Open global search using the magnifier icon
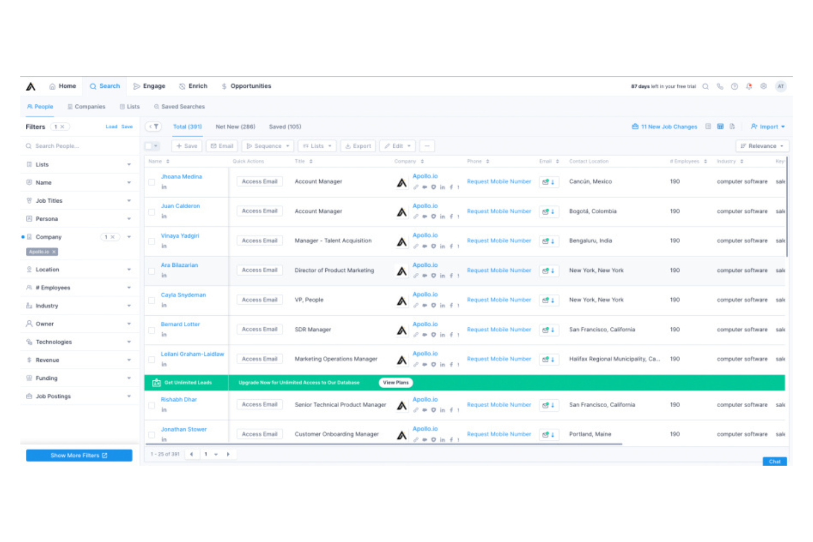 705,86
